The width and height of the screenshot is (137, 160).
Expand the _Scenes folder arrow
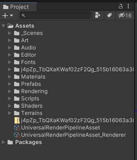[9, 33]
